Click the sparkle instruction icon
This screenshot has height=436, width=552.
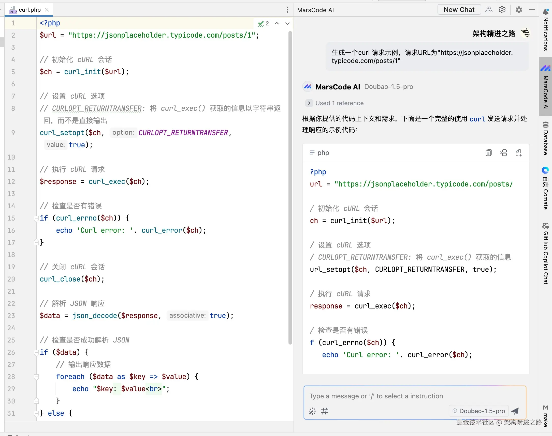[312, 411]
